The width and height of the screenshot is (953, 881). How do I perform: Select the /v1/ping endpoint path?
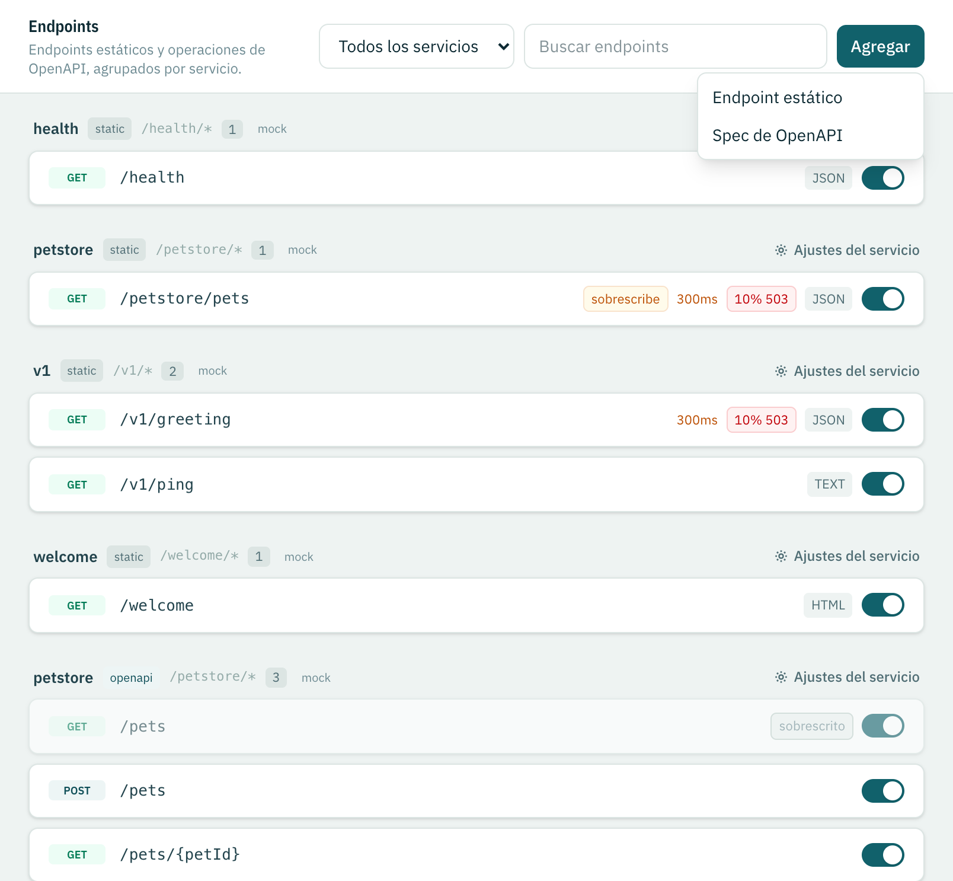tap(156, 484)
